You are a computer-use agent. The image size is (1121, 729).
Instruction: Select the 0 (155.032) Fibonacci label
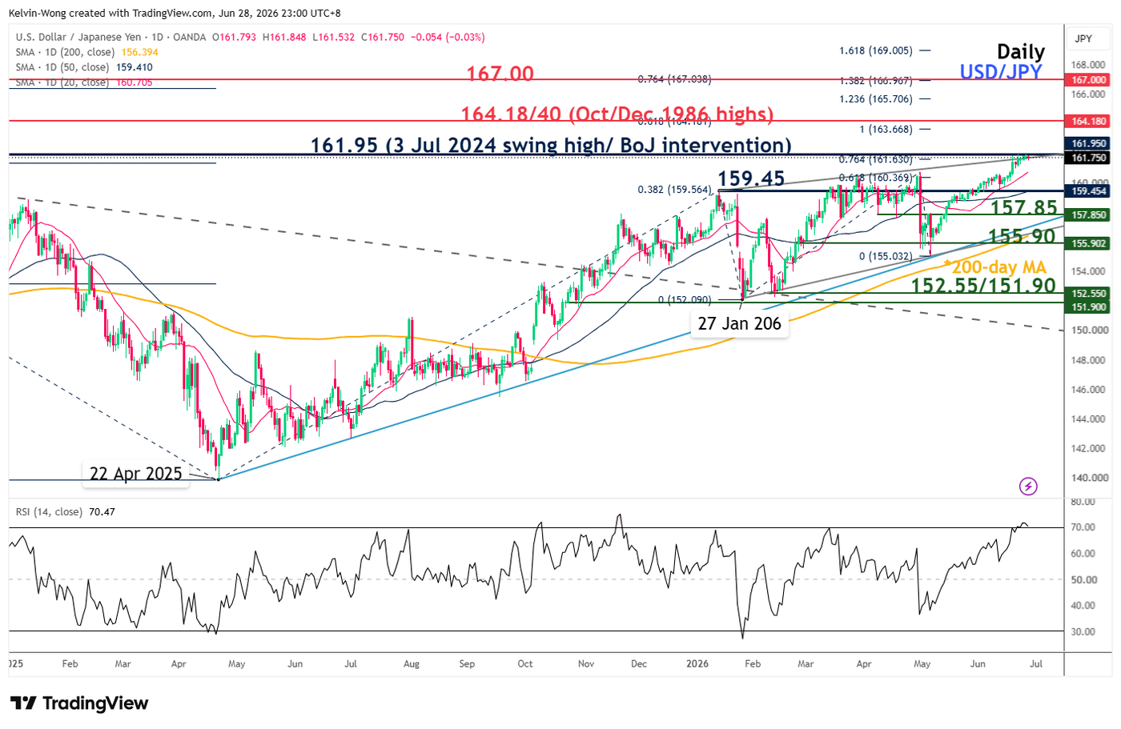click(x=886, y=257)
